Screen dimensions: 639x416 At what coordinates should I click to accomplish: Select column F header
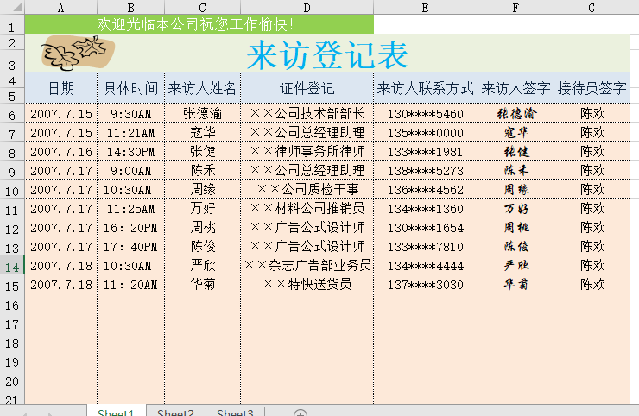[x=516, y=7]
